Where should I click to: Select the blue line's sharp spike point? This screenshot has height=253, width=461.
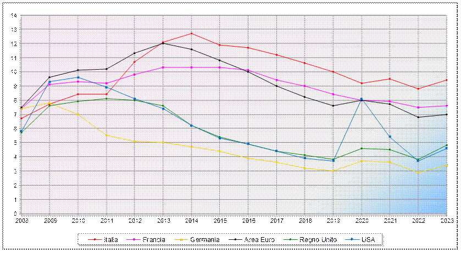click(x=362, y=99)
